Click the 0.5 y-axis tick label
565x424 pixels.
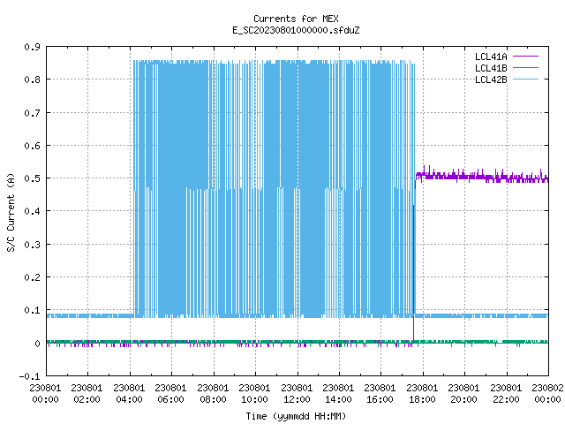[32, 178]
